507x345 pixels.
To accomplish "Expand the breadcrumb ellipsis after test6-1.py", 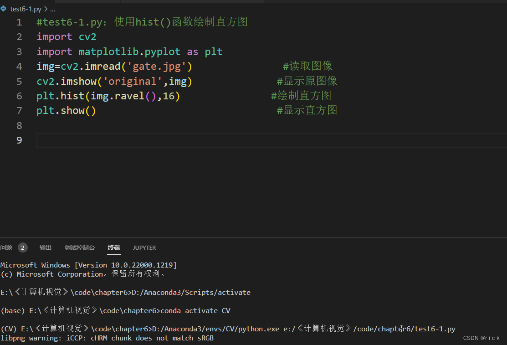I will coord(53,9).
